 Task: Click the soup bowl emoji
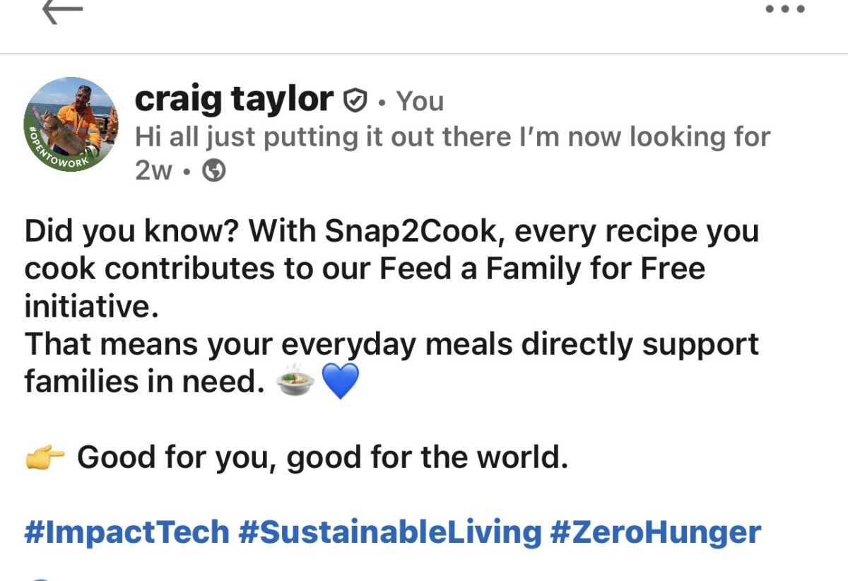(x=295, y=382)
